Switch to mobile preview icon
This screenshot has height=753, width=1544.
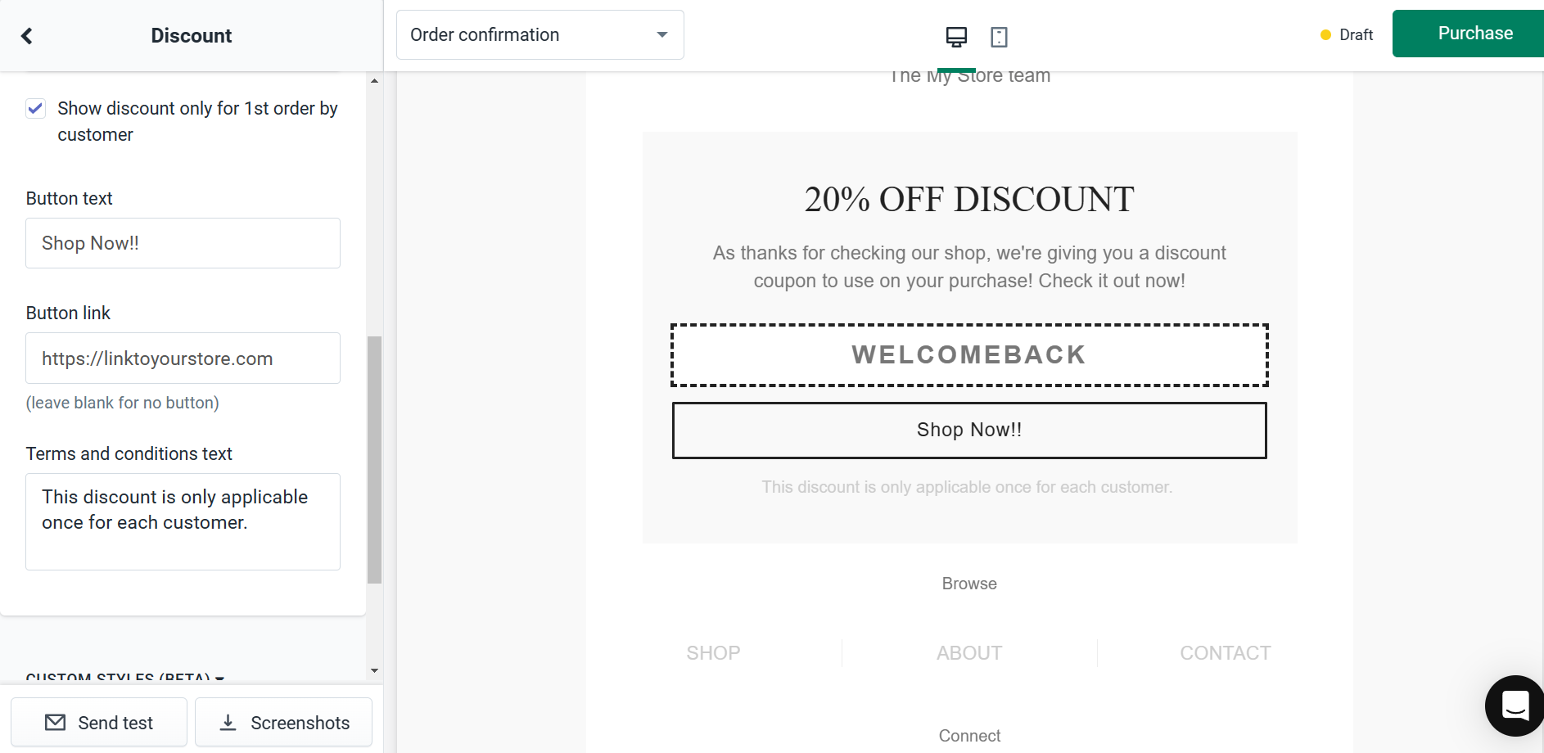[999, 36]
